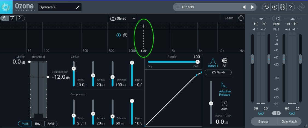
Task: Open the Stereo channel mode dropdown
Action: (122, 18)
